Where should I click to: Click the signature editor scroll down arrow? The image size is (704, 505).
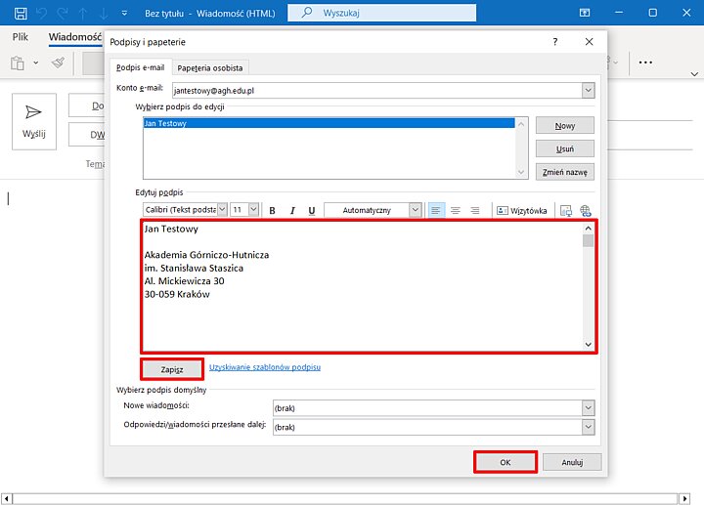click(x=589, y=345)
